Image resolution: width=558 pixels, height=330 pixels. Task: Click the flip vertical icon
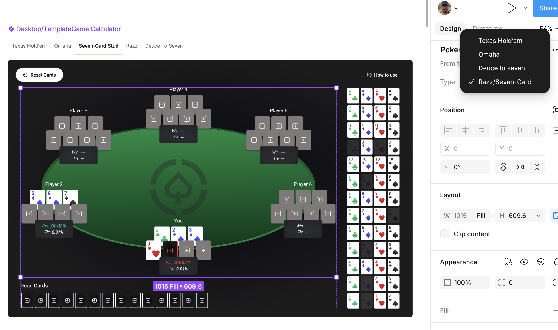(x=537, y=167)
